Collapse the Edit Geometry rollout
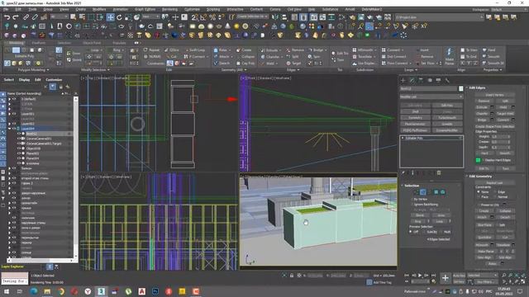The image size is (529, 297). (479, 176)
